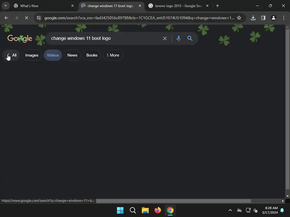Click the muted volume tray icon
The width and height of the screenshot is (290, 217).
click(x=255, y=210)
